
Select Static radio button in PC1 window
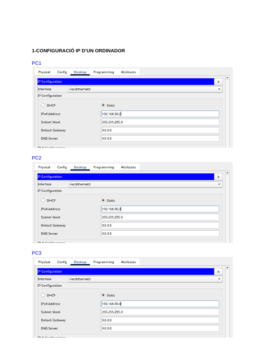coord(103,105)
